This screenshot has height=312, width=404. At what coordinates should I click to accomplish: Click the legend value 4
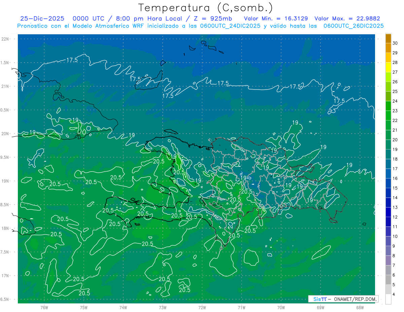[x=394, y=294]
